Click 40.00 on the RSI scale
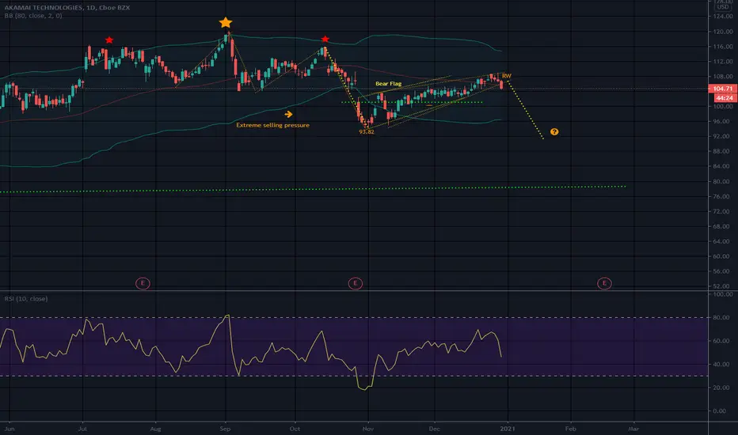This screenshot has width=738, height=435. [x=722, y=365]
